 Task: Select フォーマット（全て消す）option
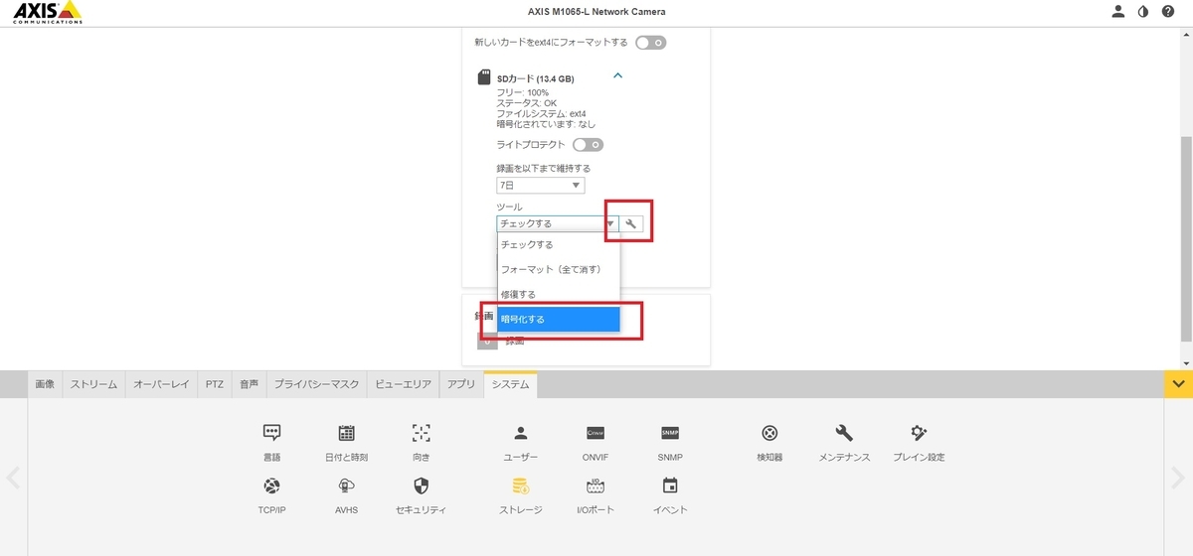(x=559, y=269)
